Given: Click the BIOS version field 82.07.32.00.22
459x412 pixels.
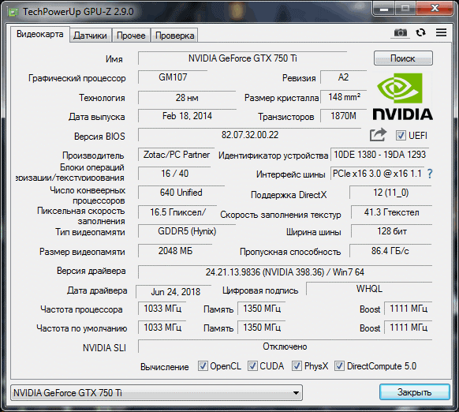Looking at the screenshot, I should pos(250,135).
